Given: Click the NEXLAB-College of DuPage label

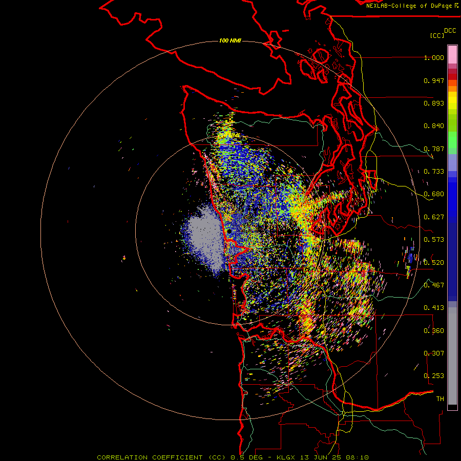Looking at the screenshot, I should coord(409,6).
